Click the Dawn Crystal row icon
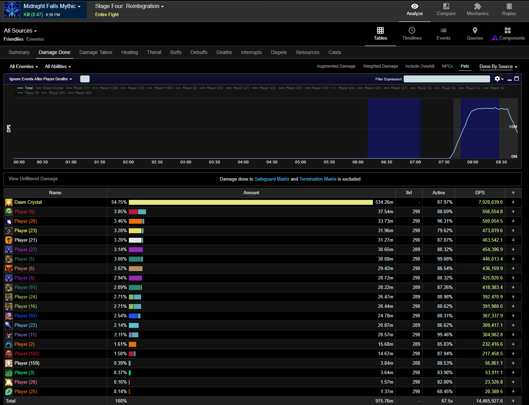Screen dimensions: 529x405 pos(9,202)
